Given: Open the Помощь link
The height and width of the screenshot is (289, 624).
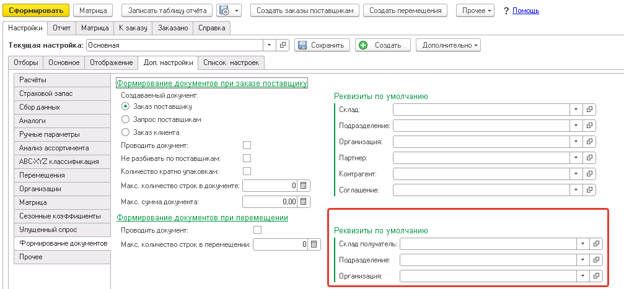Looking at the screenshot, I should [x=525, y=11].
